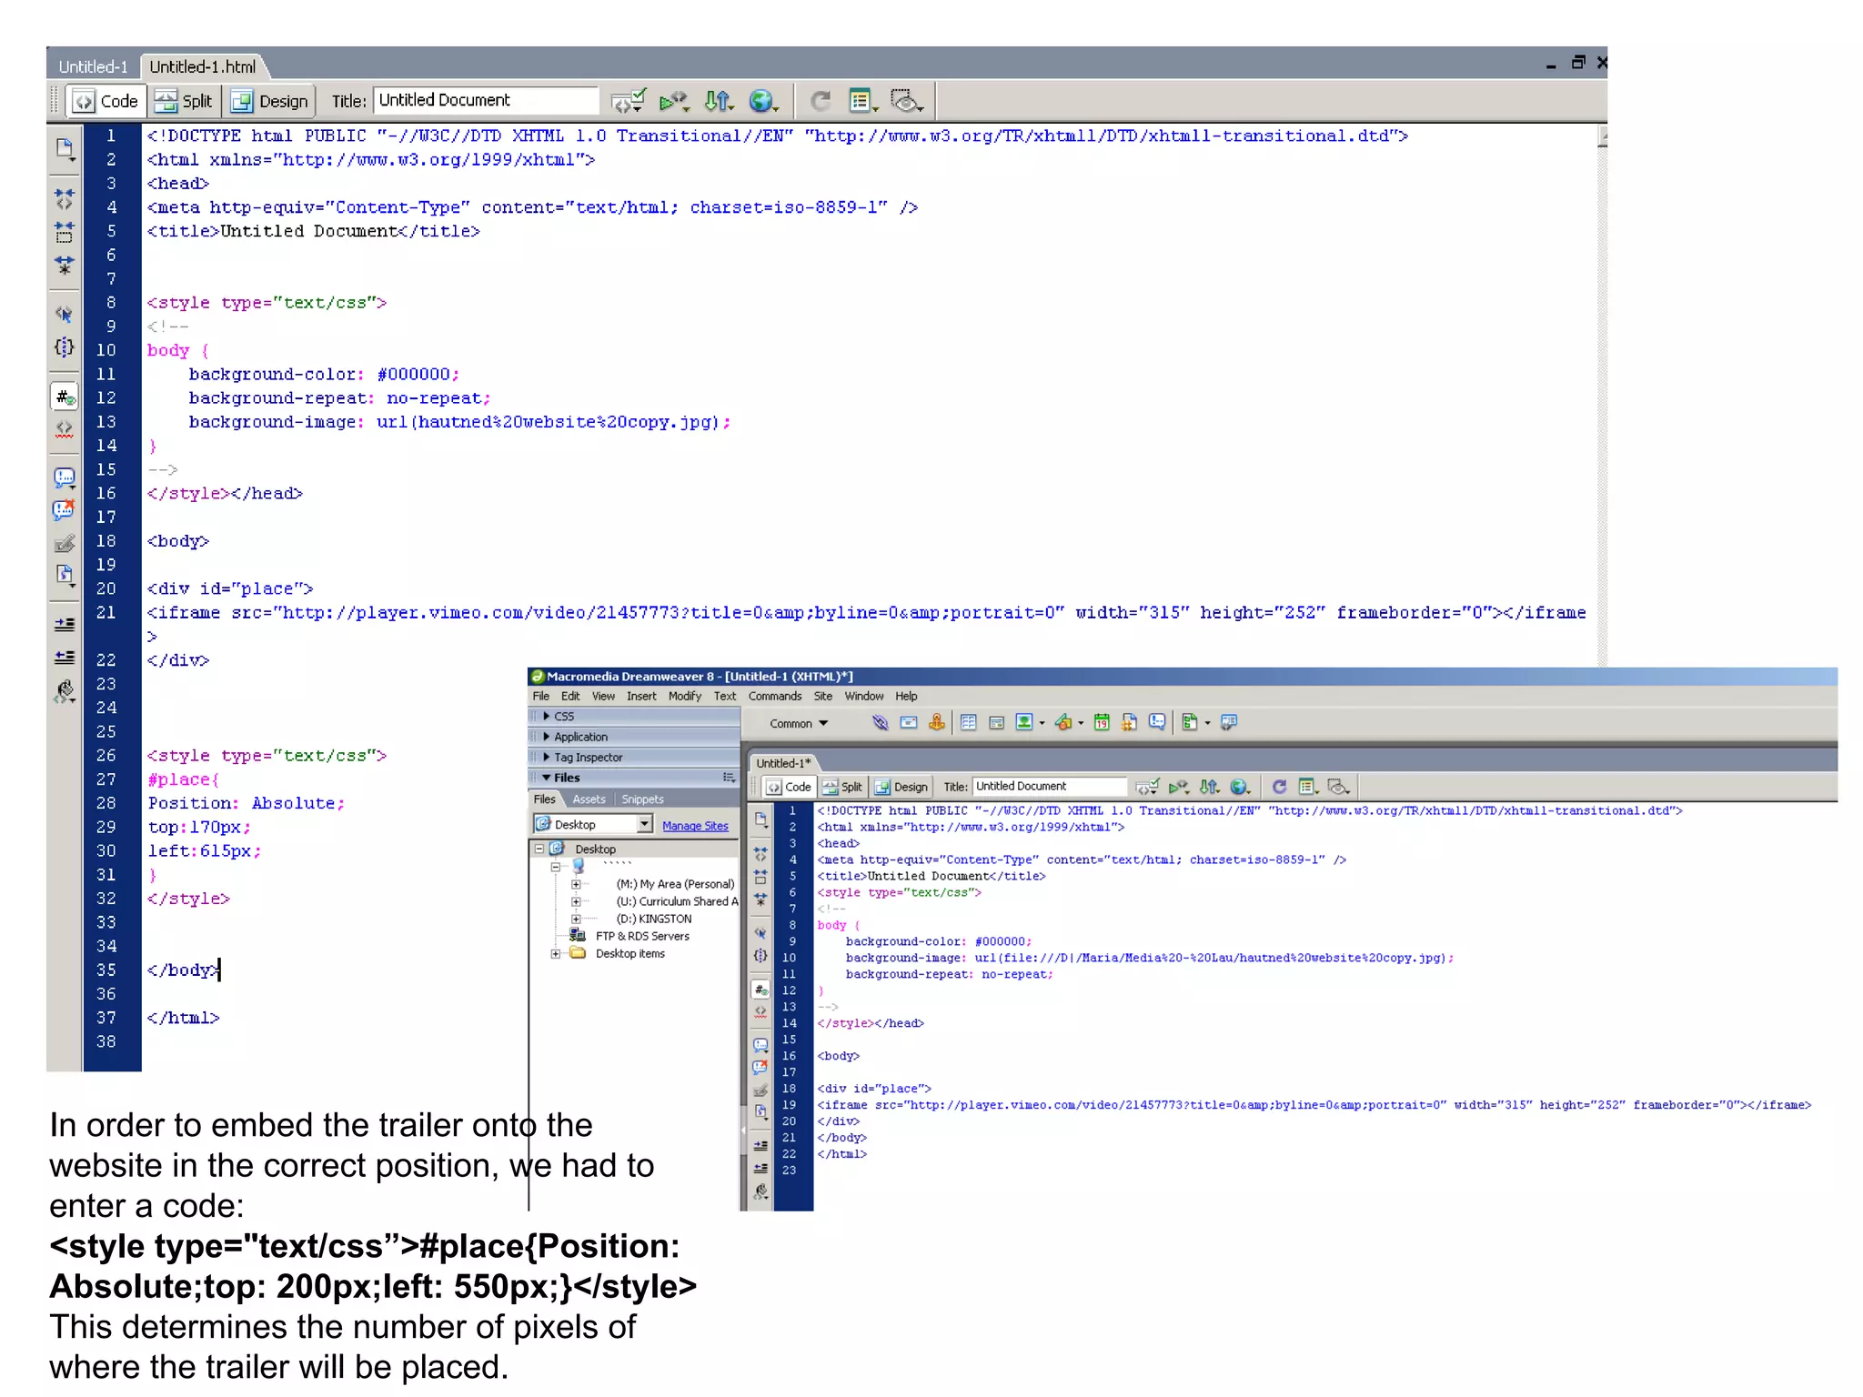
Task: Insert a Table from the Insert bar
Action: coord(969,723)
